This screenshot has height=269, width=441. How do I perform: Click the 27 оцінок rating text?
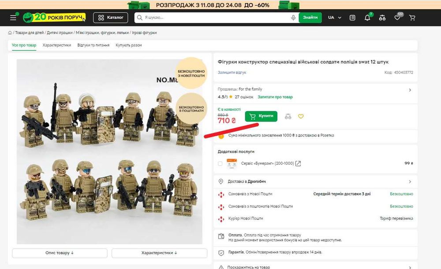[244, 97]
